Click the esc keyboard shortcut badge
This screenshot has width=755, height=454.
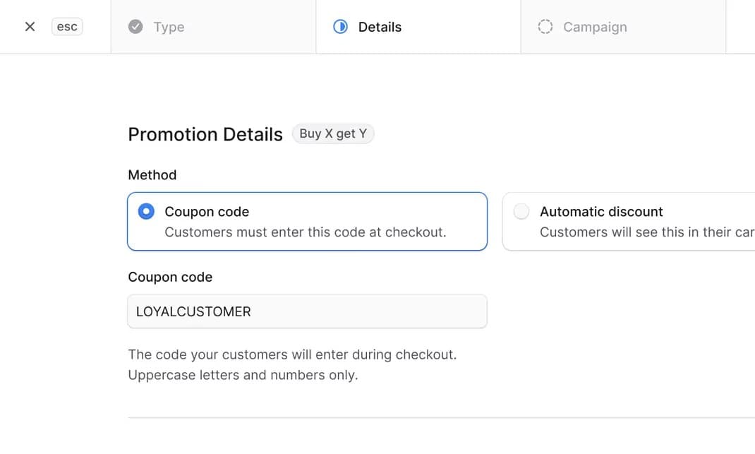click(66, 26)
